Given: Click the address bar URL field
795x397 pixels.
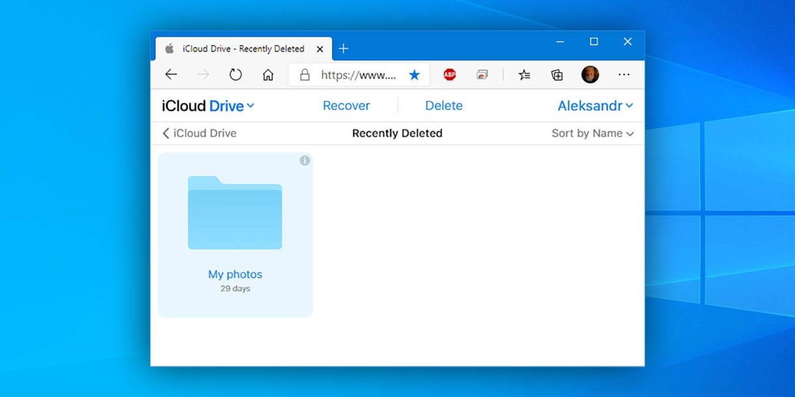Looking at the screenshot, I should pyautogui.click(x=358, y=75).
